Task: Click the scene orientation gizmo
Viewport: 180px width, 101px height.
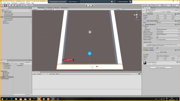Action: [x=137, y=15]
